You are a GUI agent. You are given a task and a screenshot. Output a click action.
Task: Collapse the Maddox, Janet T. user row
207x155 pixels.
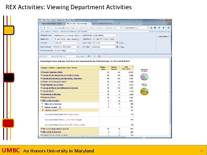click(x=43, y=110)
